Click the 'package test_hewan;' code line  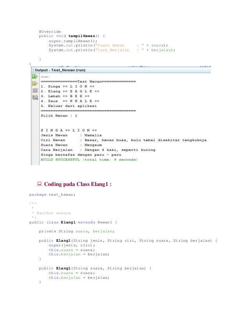[52, 195]
